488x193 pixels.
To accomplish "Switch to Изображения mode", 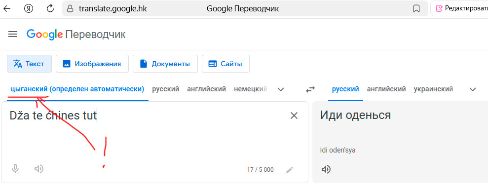I will [92, 64].
